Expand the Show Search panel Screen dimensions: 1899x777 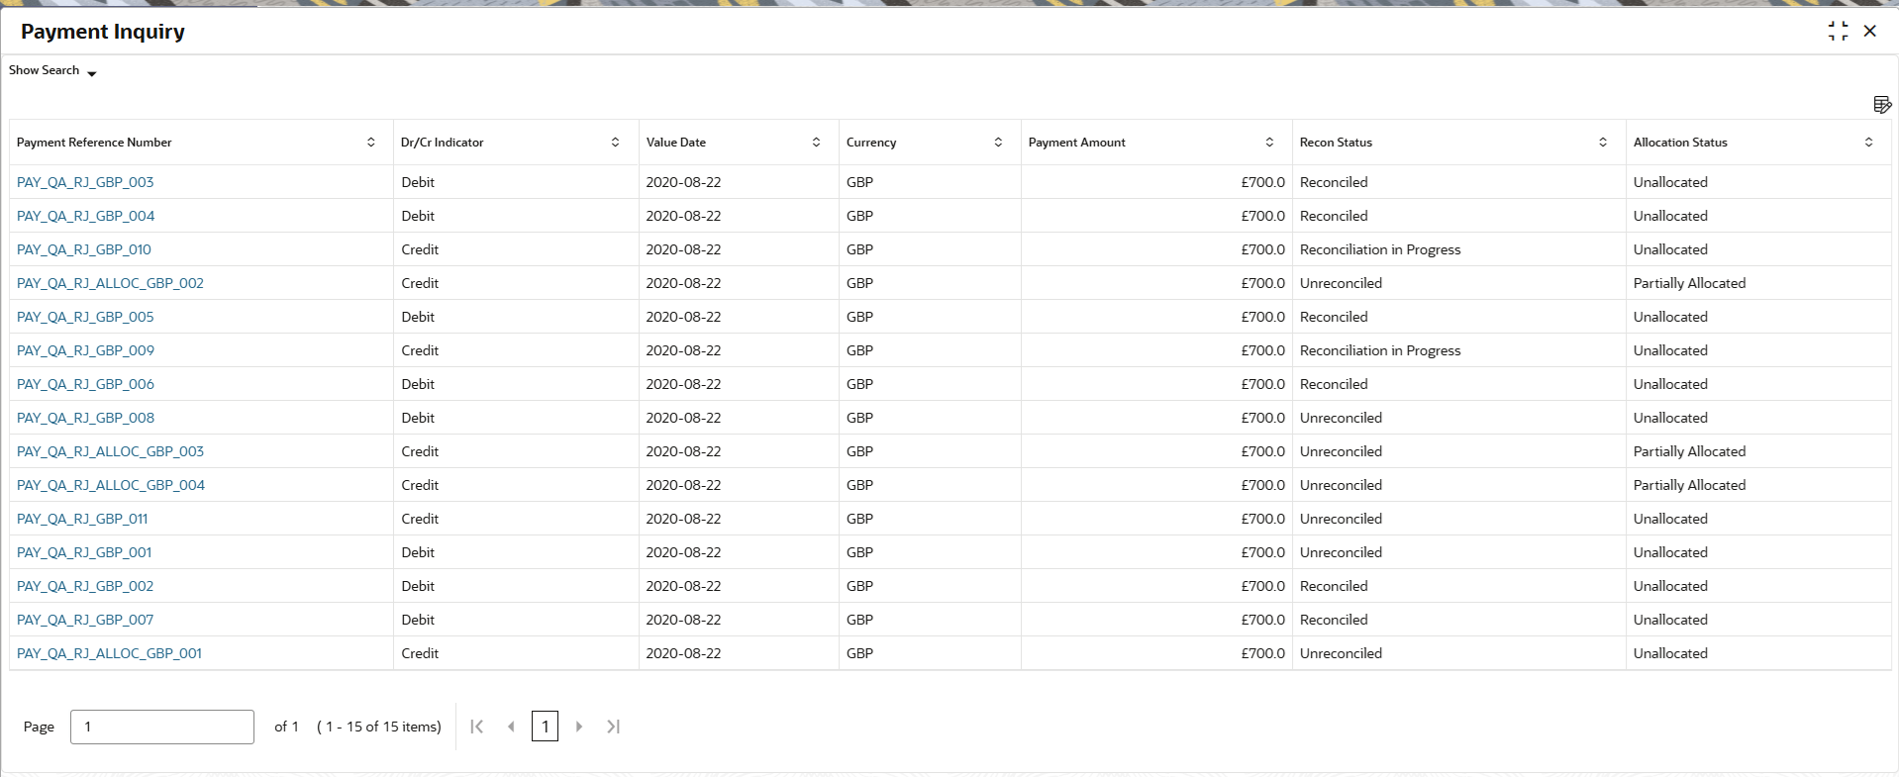coord(53,71)
